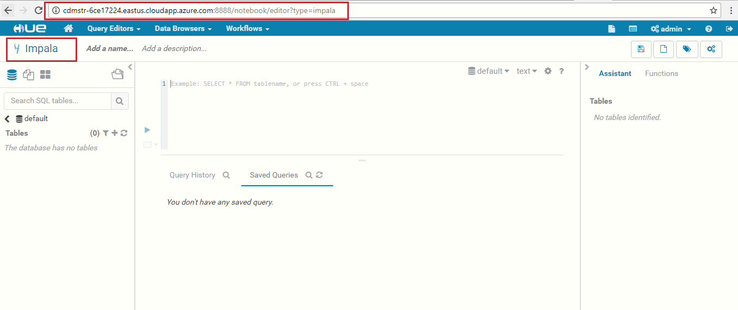Screen dimensions: 738x310
Task: Open Query Editors dropdown menu
Action: pyautogui.click(x=114, y=29)
